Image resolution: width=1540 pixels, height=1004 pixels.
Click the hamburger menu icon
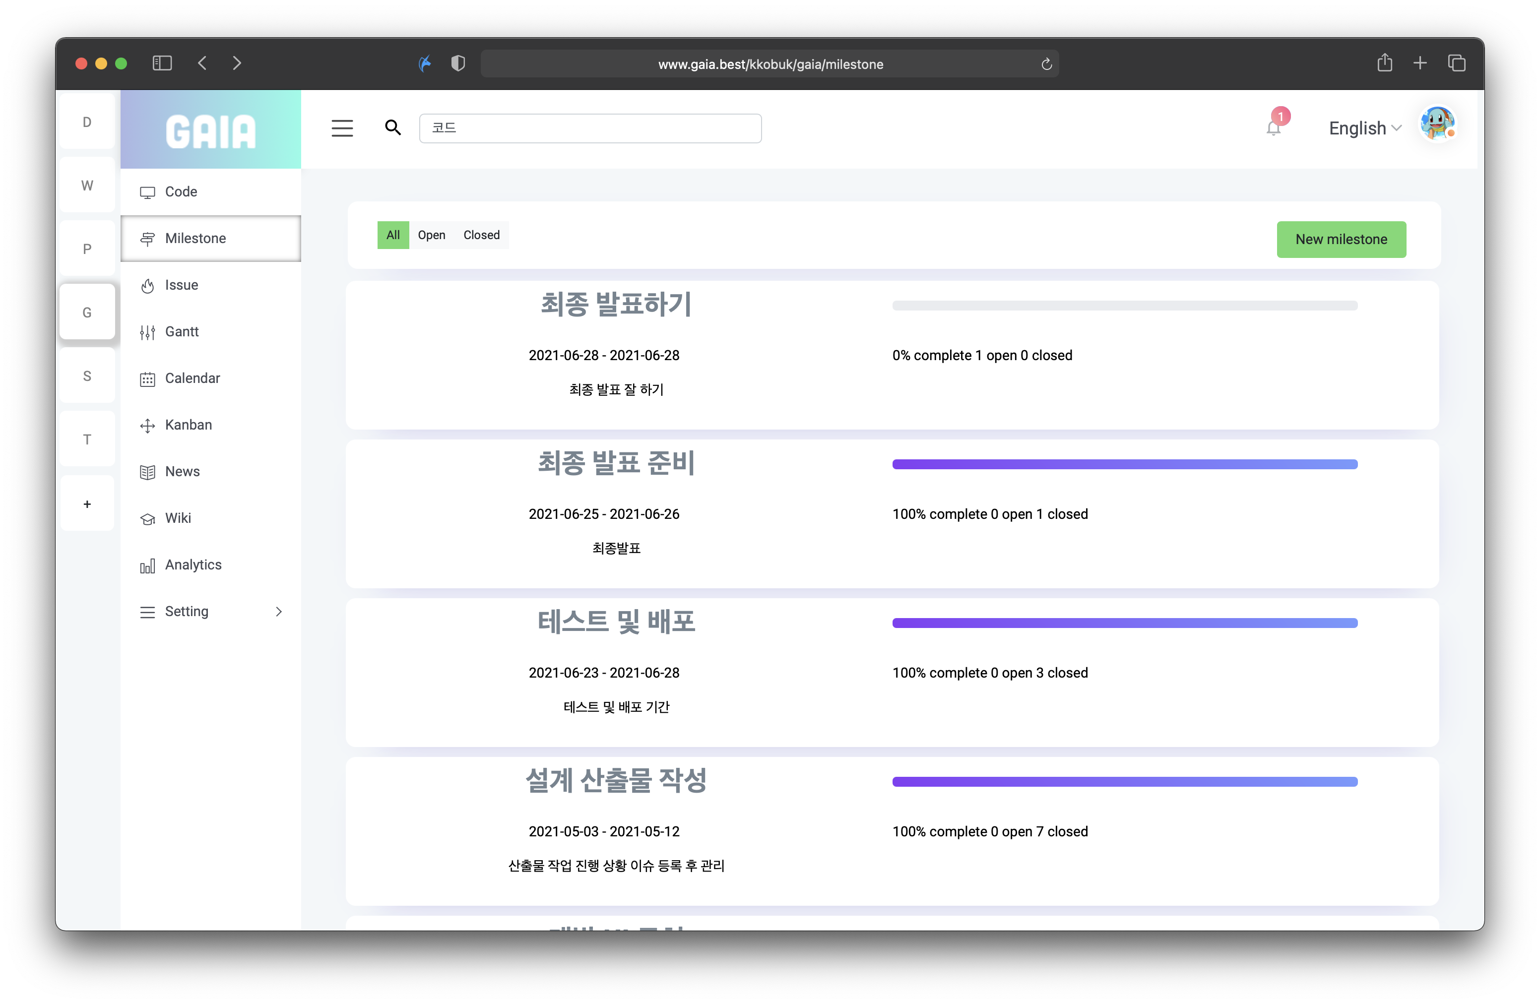coord(342,128)
